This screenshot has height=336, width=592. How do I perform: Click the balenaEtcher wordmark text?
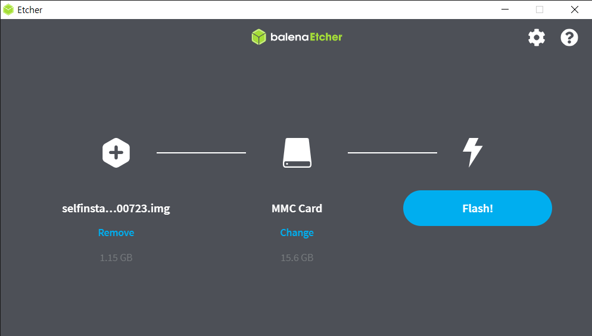(x=306, y=37)
